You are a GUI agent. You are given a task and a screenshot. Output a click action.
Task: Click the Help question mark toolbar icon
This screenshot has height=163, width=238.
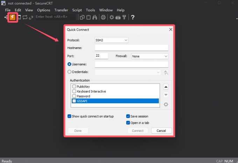(133, 17)
